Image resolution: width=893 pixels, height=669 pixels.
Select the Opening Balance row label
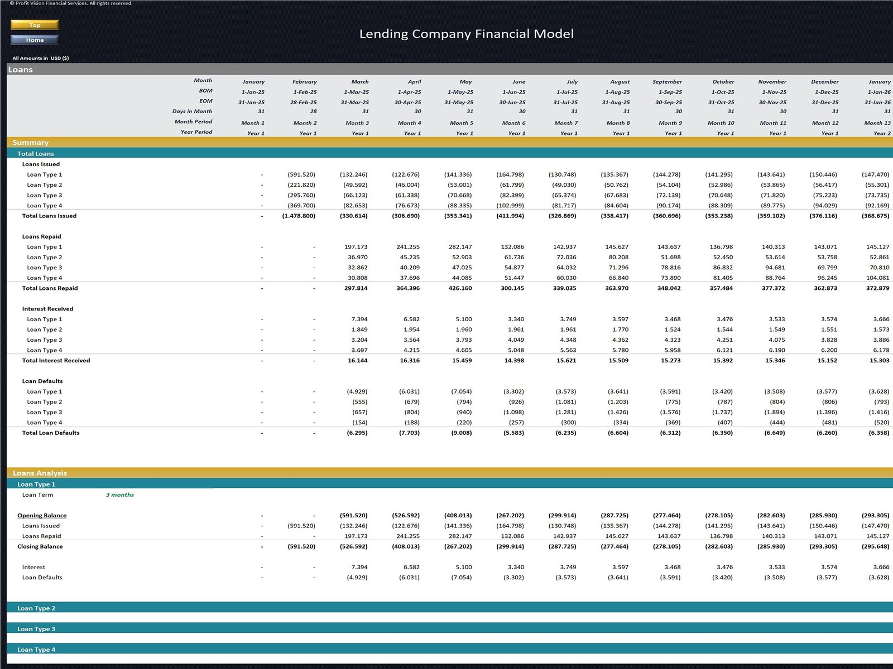click(42, 516)
